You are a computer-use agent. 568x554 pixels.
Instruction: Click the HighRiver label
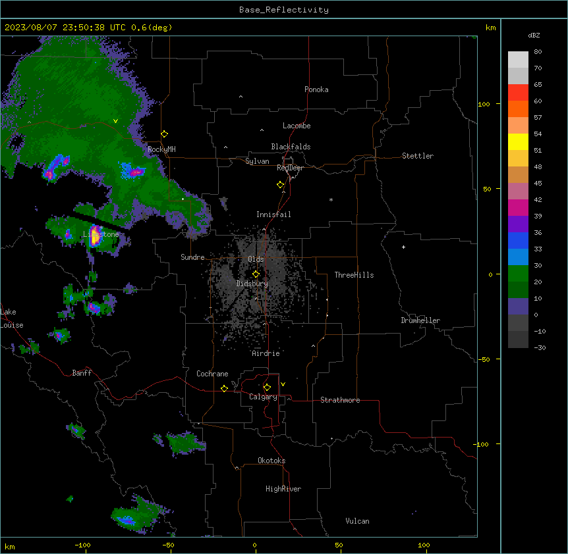point(283,489)
